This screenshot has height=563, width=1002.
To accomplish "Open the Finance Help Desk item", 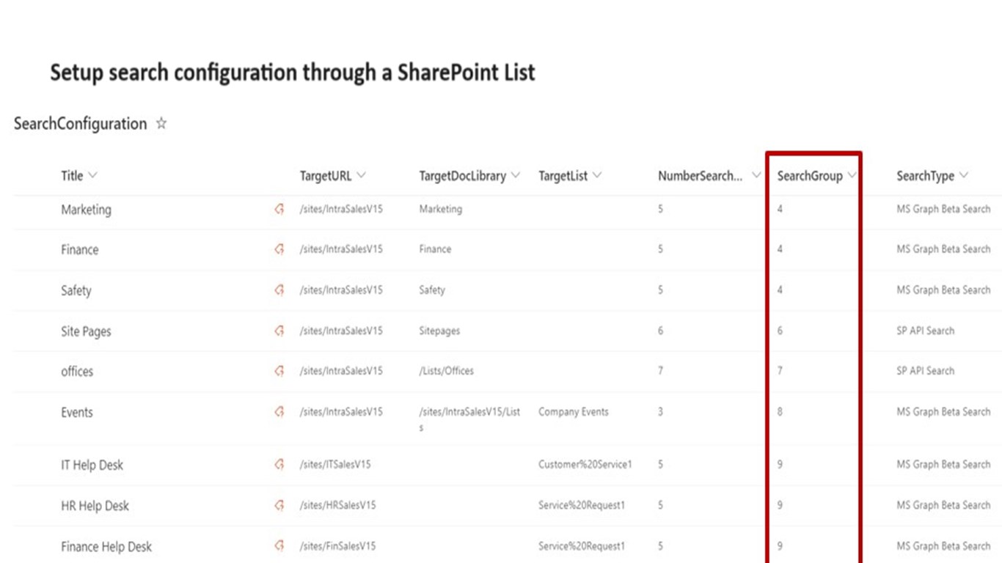I will point(106,547).
